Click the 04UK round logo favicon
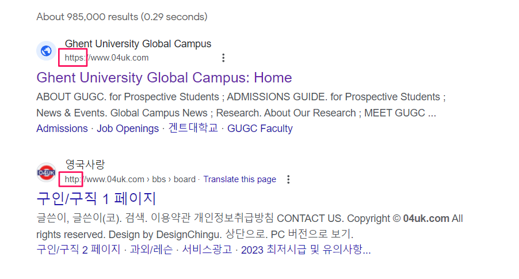Viewport: 519px width, 279px height. (47, 172)
